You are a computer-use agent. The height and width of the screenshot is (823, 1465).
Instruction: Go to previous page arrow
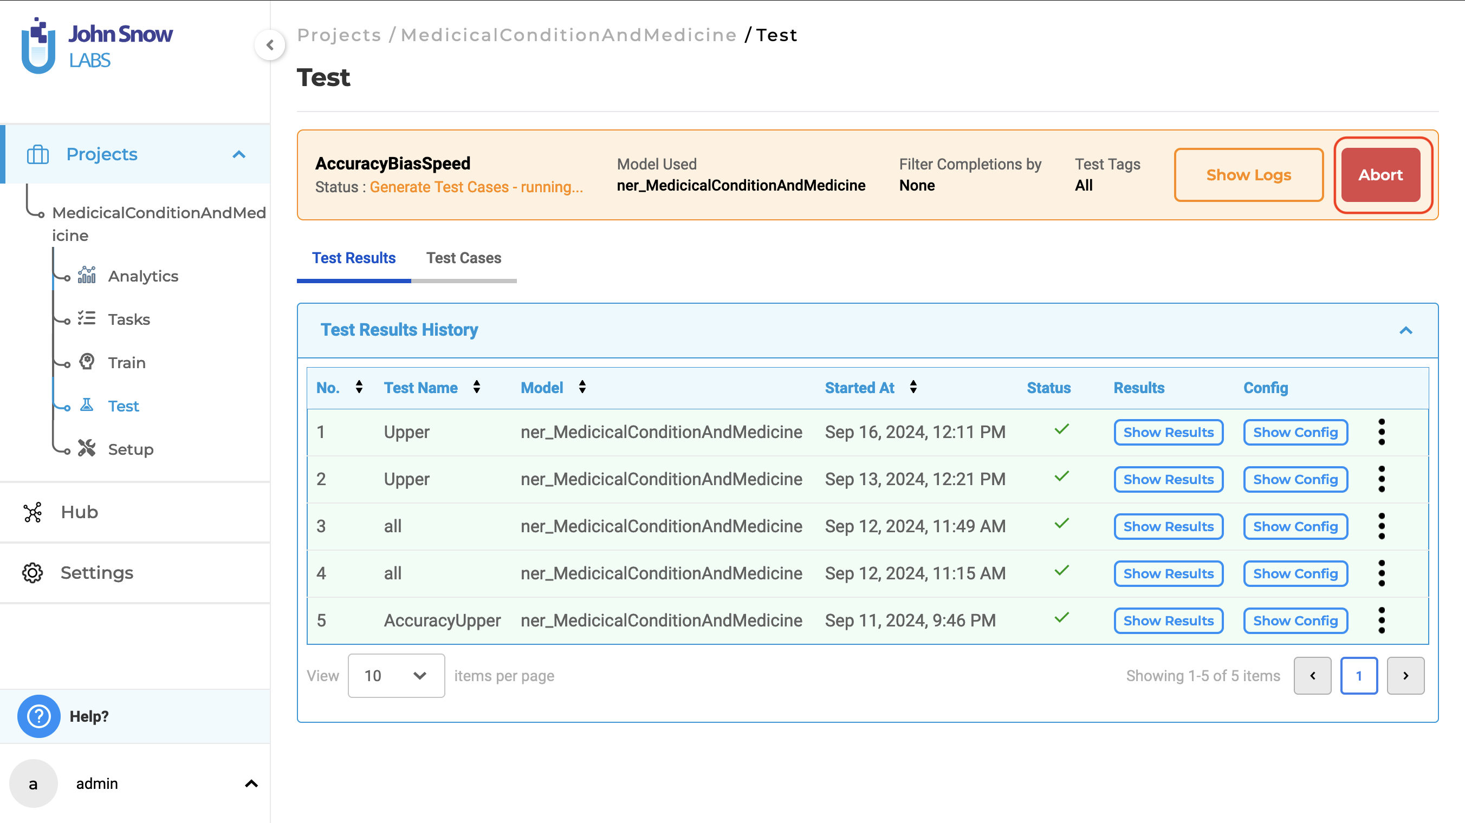[x=1313, y=675]
